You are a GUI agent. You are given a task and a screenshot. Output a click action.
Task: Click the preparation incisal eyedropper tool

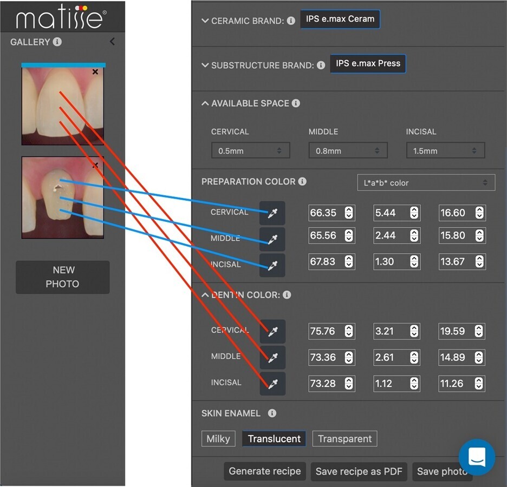[x=272, y=266]
